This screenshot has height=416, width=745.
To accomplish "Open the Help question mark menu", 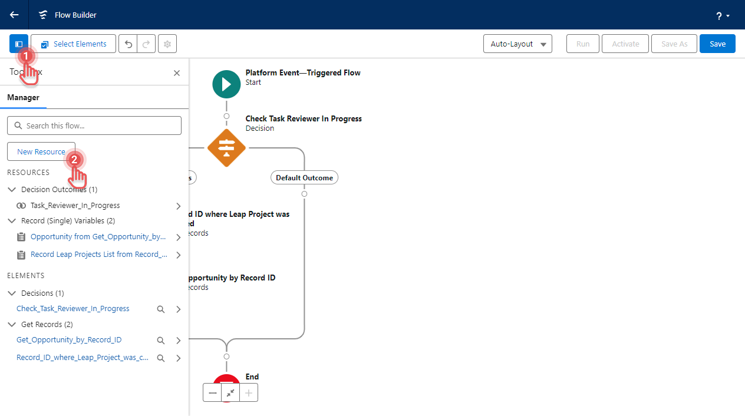I will click(x=723, y=15).
